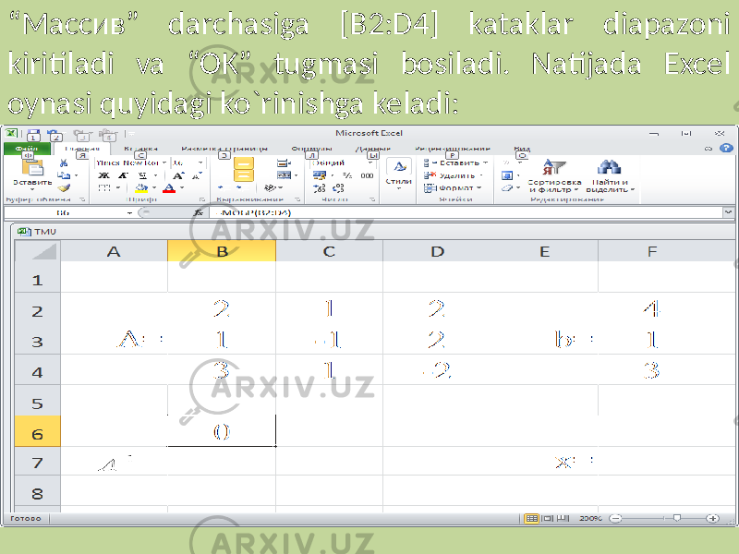Expand the formula bar with right-end arrow
739x554 pixels.
pyautogui.click(x=729, y=213)
